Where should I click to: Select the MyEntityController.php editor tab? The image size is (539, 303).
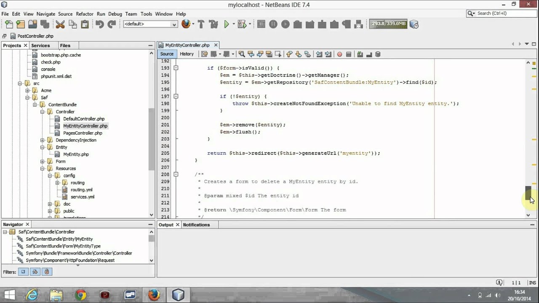(x=187, y=45)
